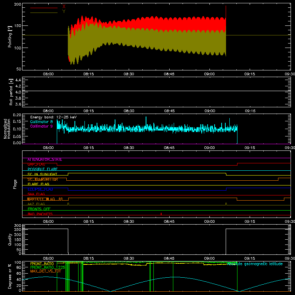This screenshot has height=295, width=295.
Task: Click the 50 tick on the Pointing axis
Action: (x=19, y=69)
